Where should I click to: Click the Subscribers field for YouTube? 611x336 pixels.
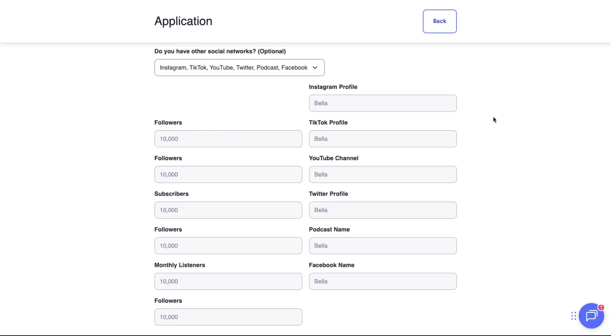(x=228, y=210)
